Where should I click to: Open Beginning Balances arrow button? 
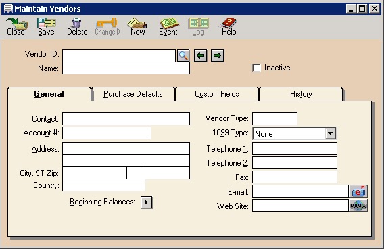coord(147,202)
